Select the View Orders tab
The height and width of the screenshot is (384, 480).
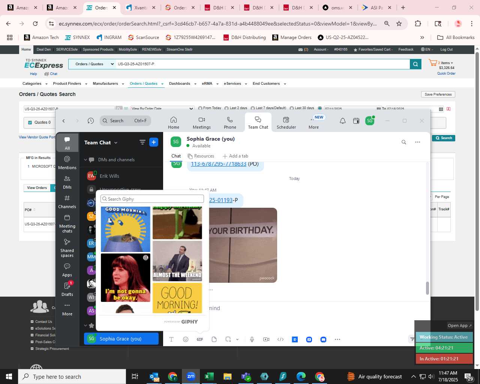tap(37, 188)
